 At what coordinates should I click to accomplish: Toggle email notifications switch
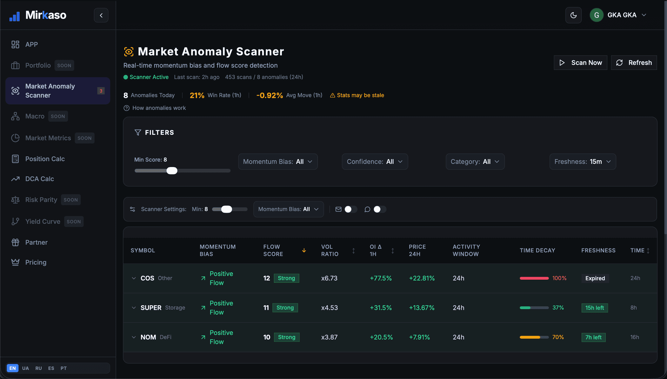coord(351,209)
